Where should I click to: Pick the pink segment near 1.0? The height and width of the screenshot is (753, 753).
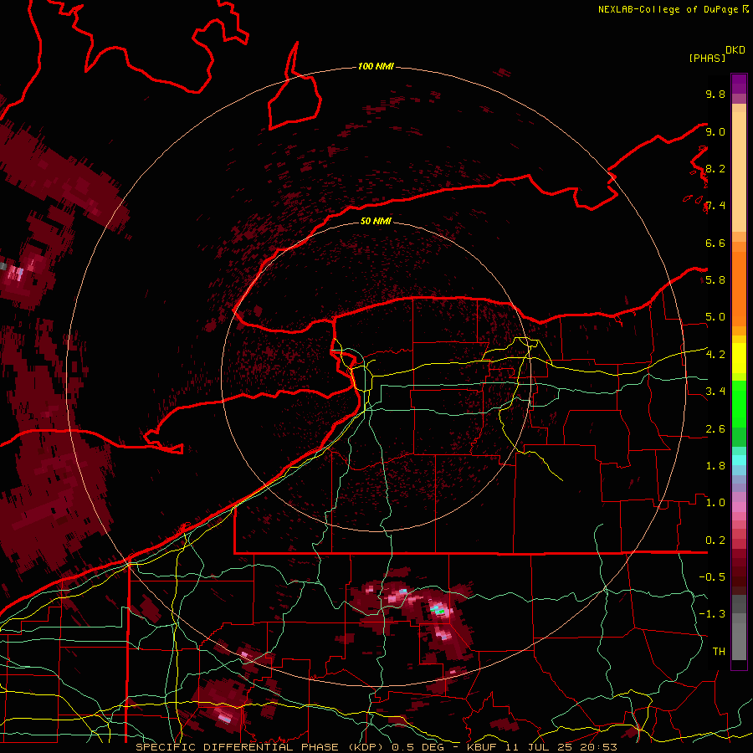click(739, 507)
